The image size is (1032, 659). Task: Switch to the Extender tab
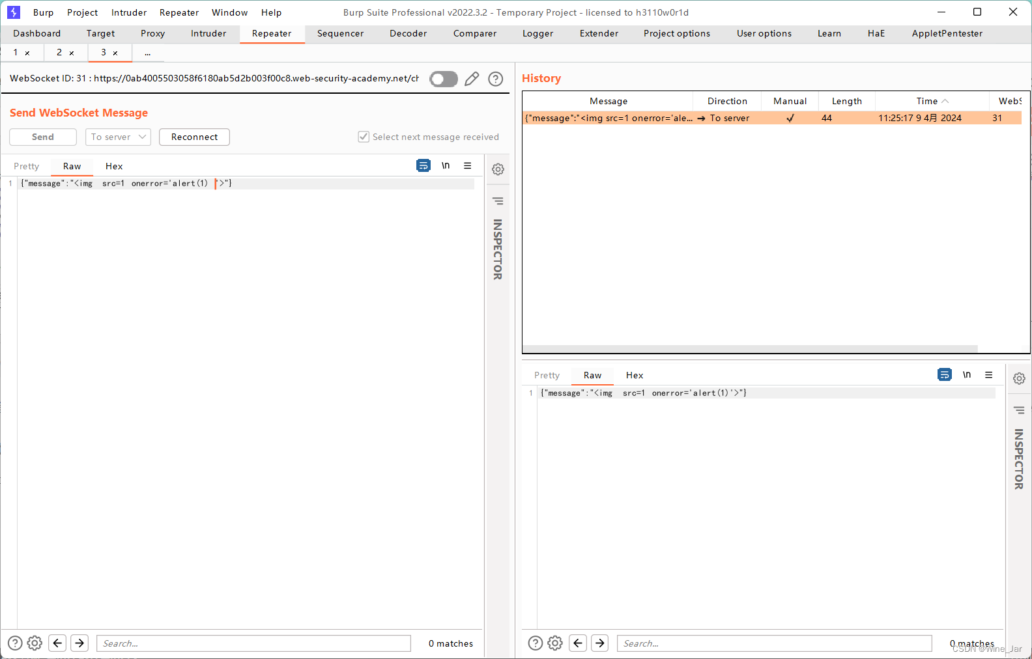[599, 33]
